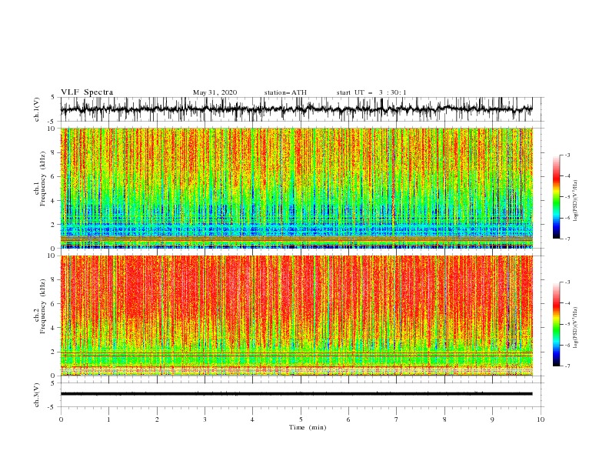Click the ch.3 voltage waveform trace
The width and height of the screenshot is (609, 471).
click(x=296, y=394)
